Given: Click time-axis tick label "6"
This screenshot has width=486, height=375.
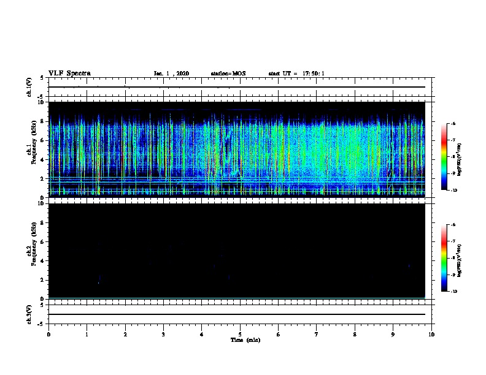Looking at the screenshot, I should pyautogui.click(x=278, y=335).
